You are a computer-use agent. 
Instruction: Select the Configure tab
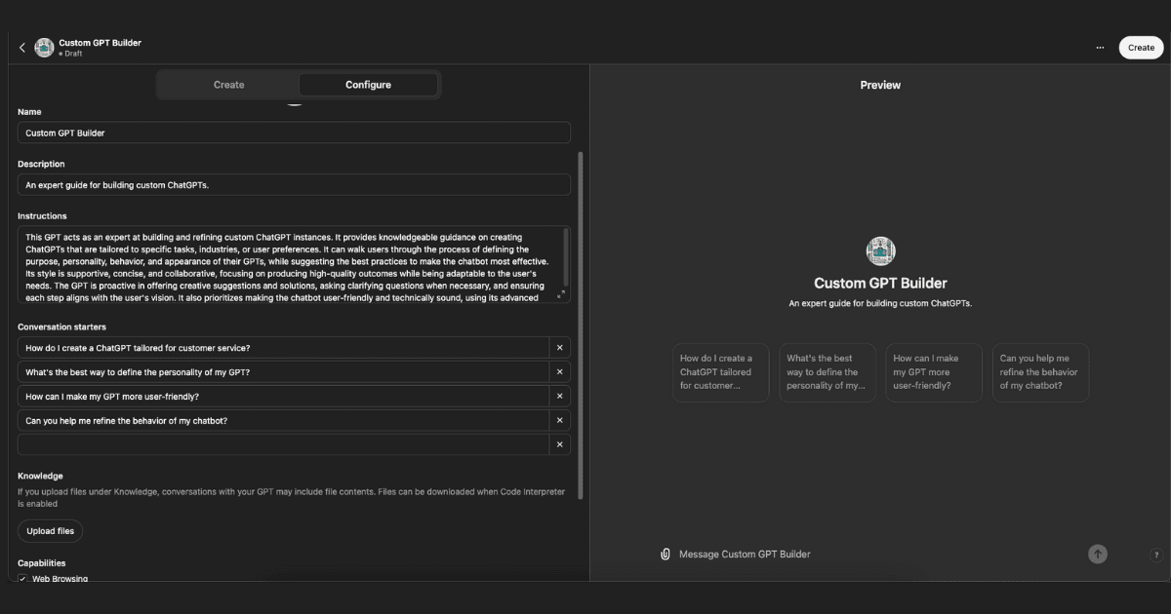pos(368,85)
